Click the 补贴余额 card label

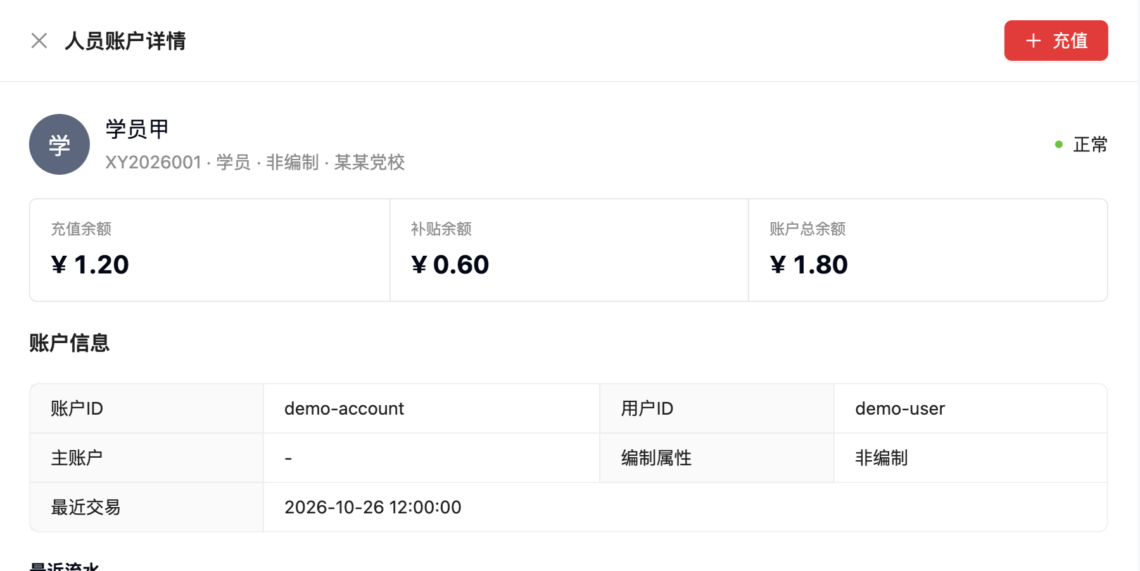441,229
